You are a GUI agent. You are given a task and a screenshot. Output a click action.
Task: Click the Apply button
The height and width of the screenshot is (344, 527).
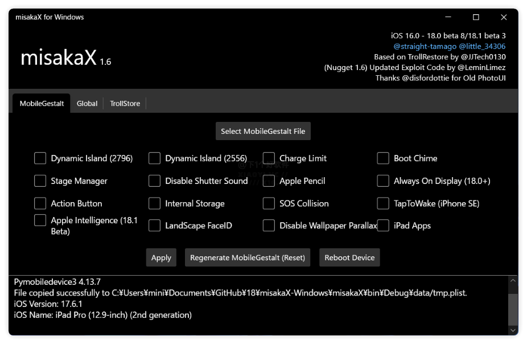161,257
